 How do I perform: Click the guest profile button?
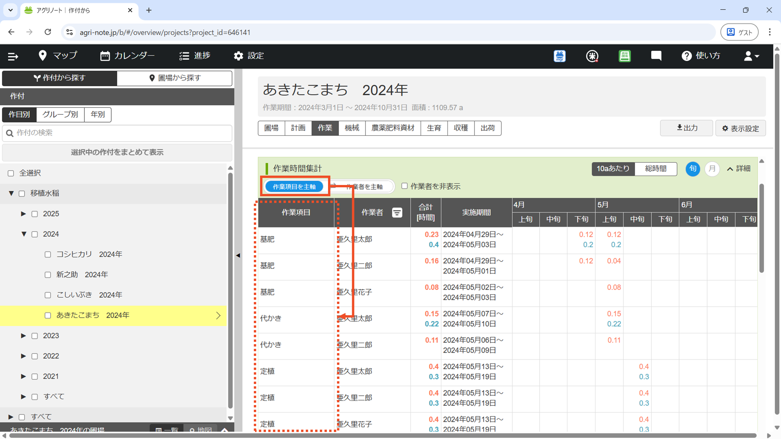click(739, 32)
